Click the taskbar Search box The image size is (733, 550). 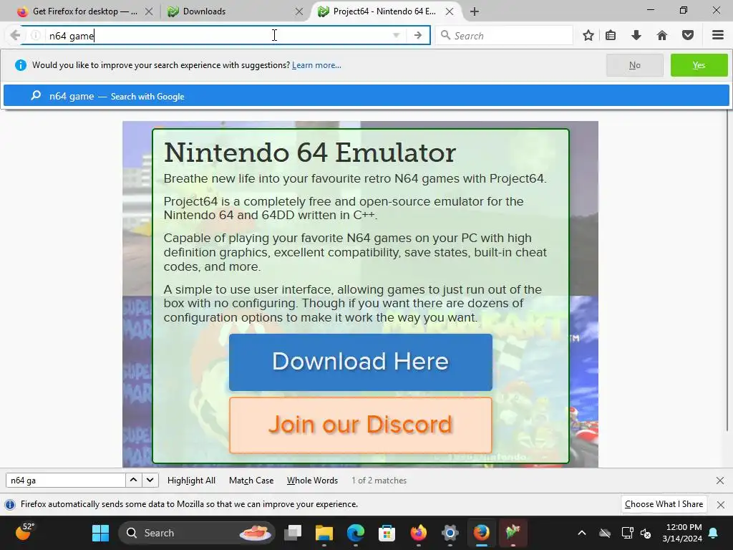coord(196,533)
